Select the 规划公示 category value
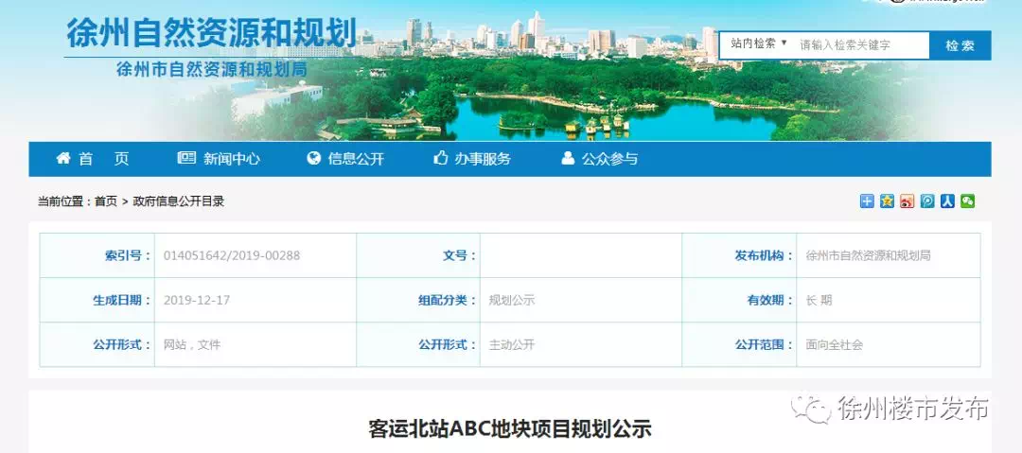The image size is (1022, 453). coord(512,301)
